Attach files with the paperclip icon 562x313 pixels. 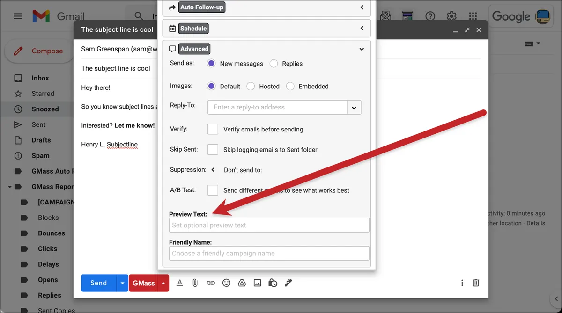[195, 283]
